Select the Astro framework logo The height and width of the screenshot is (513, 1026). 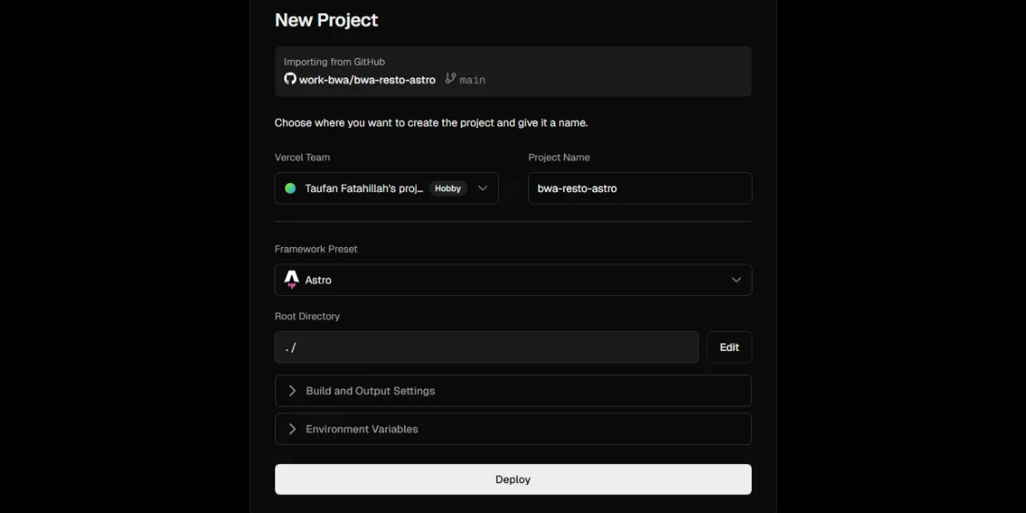(292, 279)
